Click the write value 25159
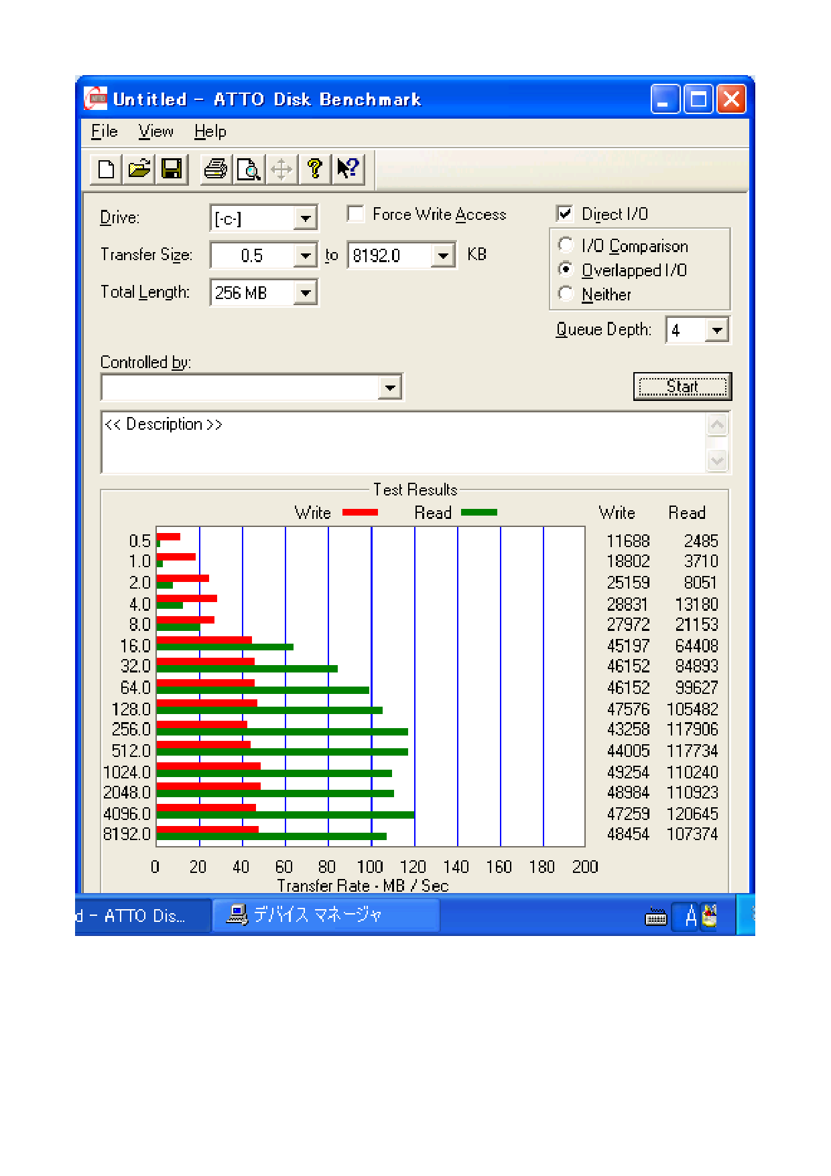The height and width of the screenshot is (1176, 831). coord(628,583)
